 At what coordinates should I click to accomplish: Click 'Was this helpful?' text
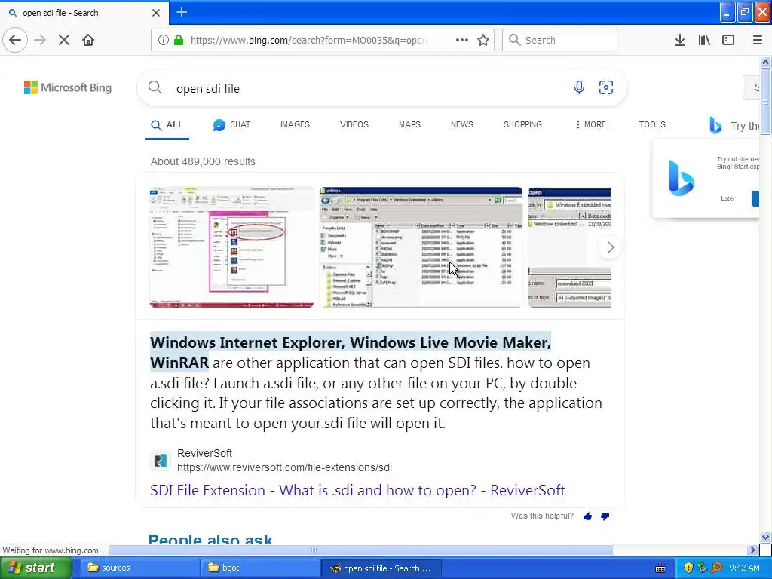click(x=542, y=516)
